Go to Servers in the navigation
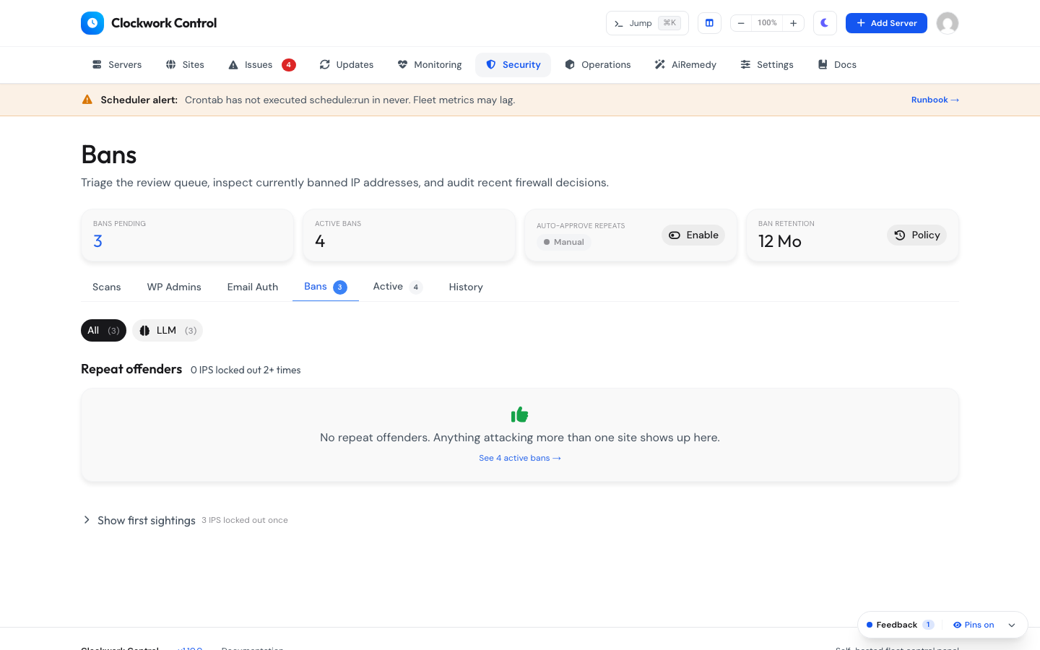This screenshot has height=650, width=1040. [x=117, y=65]
